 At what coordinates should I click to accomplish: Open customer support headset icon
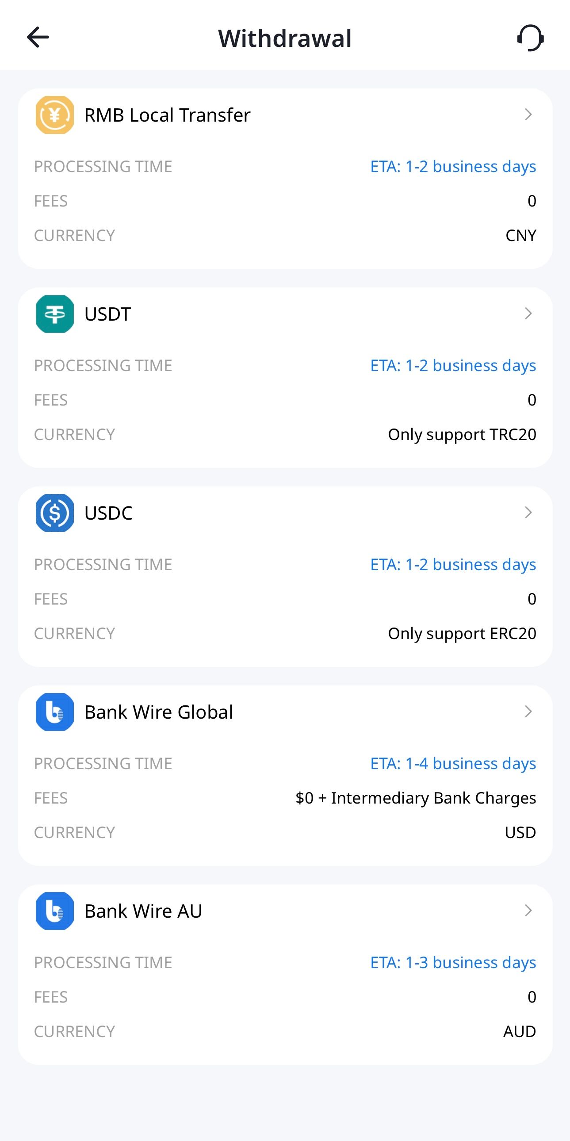coord(530,38)
